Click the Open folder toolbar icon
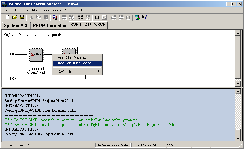This screenshot has height=149, width=244. pos(15,17)
